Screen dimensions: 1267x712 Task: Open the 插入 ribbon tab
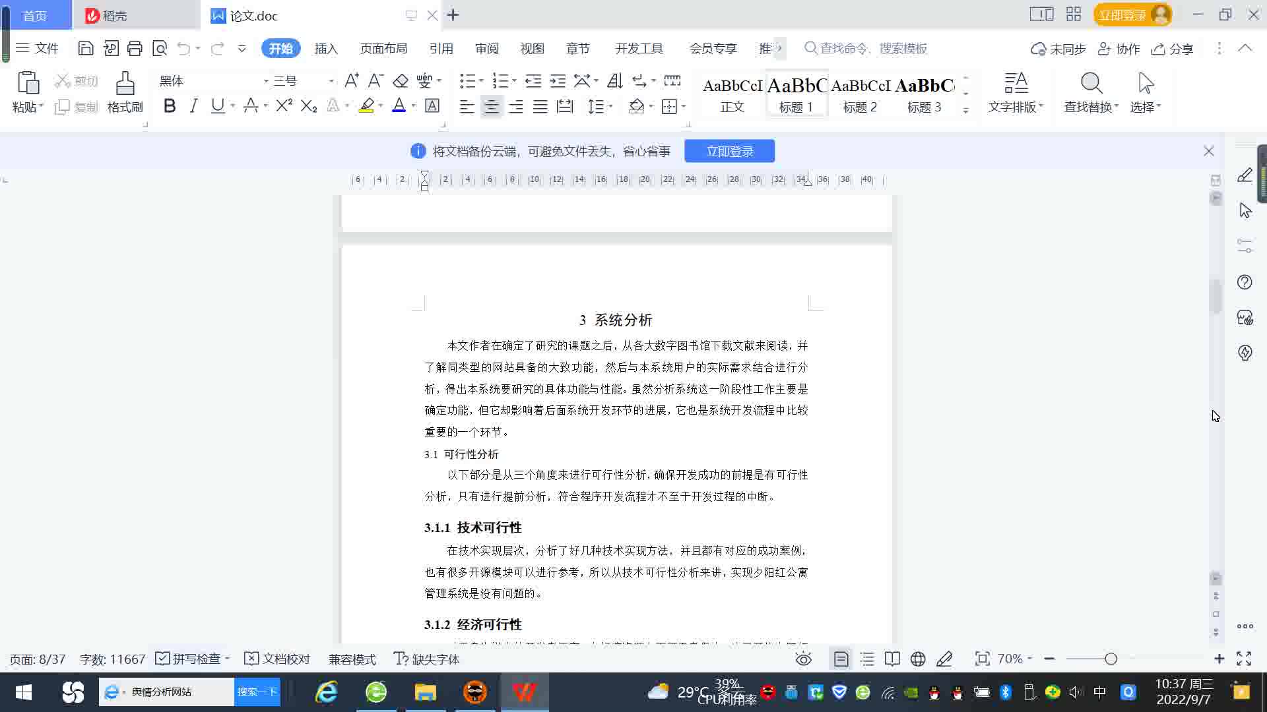pos(326,49)
